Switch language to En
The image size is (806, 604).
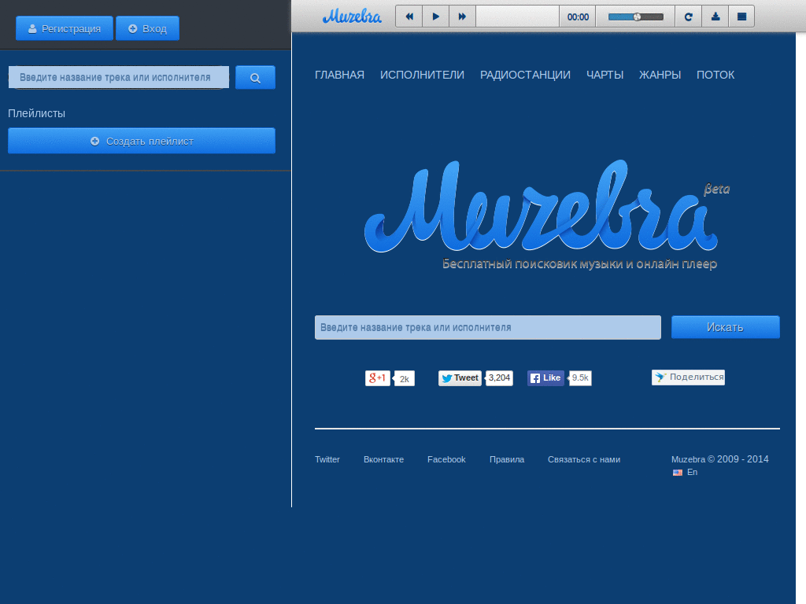692,472
